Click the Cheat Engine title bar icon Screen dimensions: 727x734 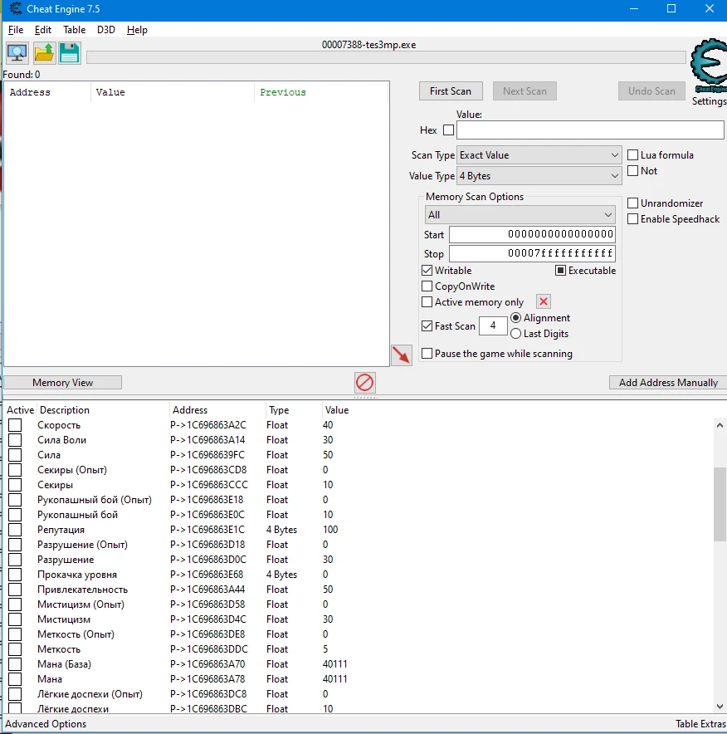(16, 9)
